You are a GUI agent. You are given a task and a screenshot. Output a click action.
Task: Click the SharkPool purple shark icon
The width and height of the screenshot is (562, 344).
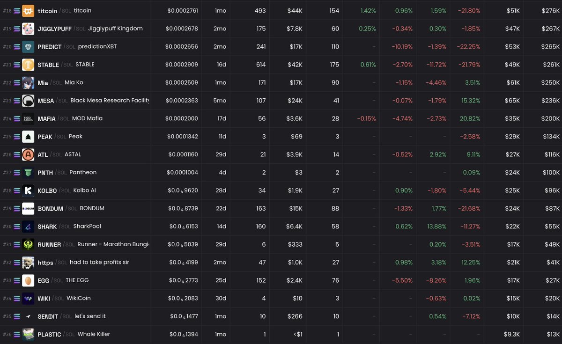tap(28, 227)
